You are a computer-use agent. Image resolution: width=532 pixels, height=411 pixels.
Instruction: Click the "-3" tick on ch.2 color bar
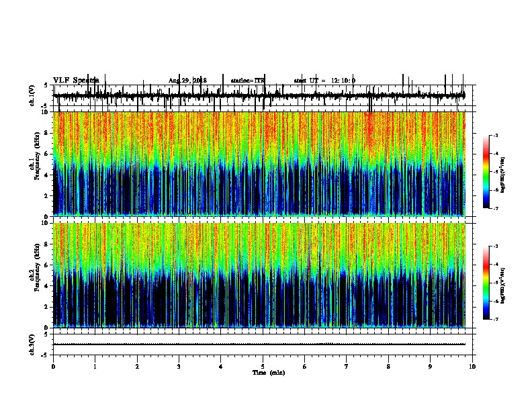click(496, 246)
